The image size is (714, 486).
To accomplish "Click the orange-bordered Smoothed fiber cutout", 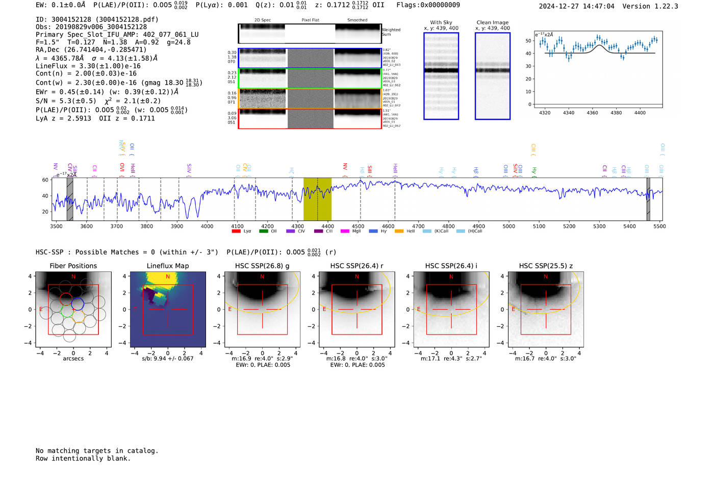I will (358, 98).
